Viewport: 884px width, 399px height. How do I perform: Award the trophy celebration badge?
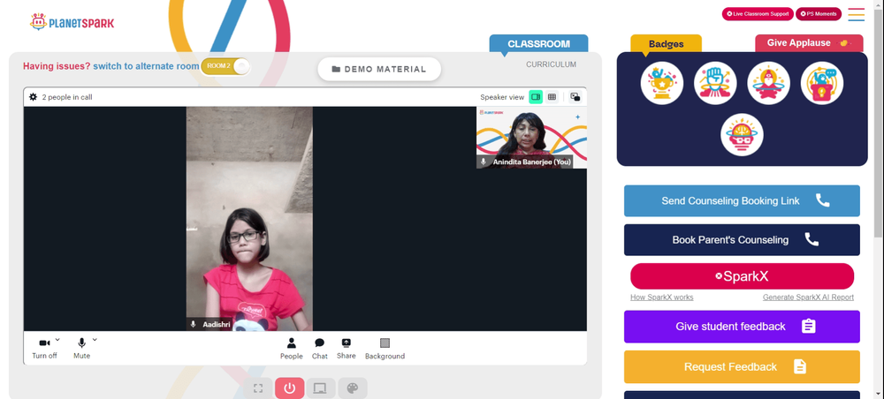[662, 83]
